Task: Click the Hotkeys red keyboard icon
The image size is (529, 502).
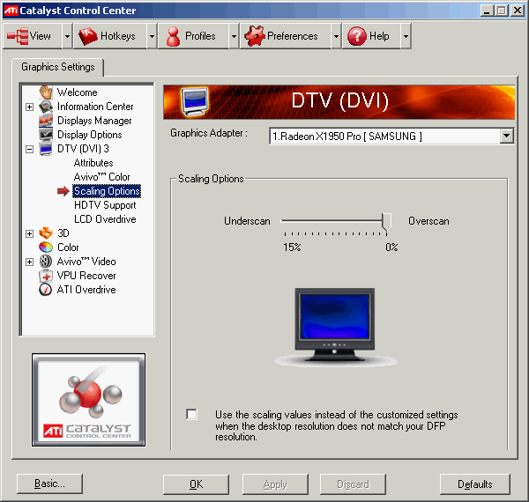Action: 87,36
